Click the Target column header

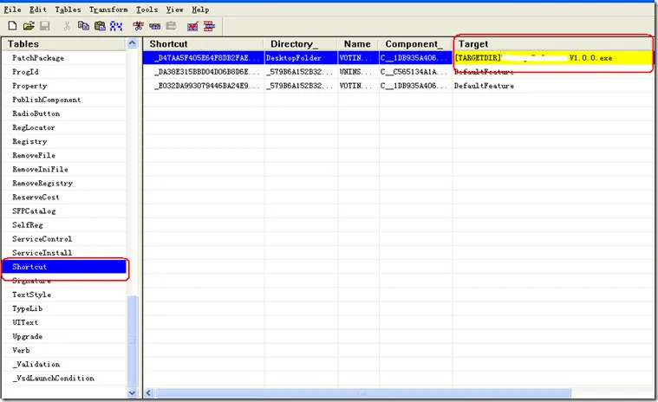tap(472, 43)
